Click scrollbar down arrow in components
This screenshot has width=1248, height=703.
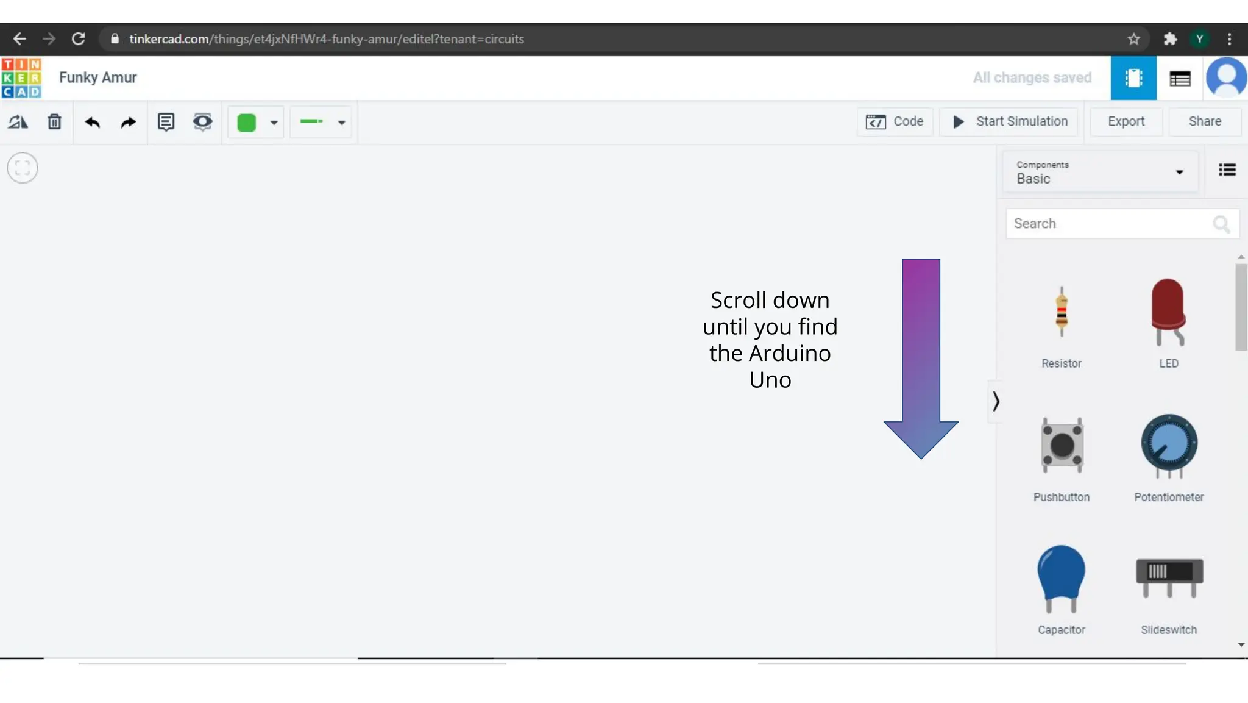[1241, 644]
